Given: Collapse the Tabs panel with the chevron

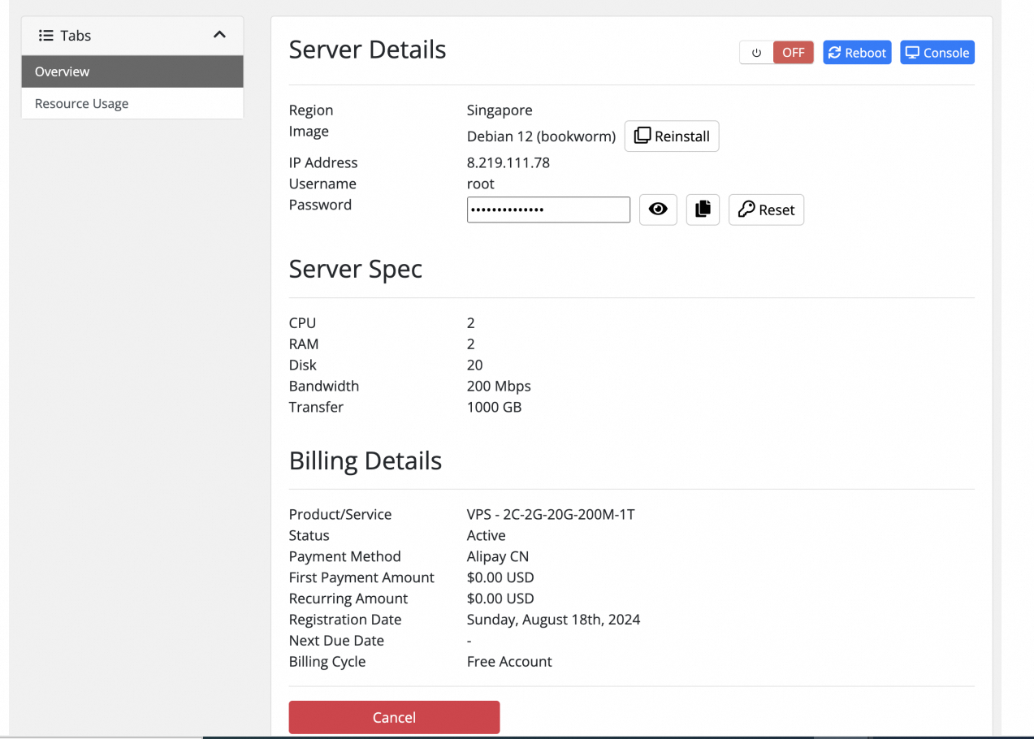Looking at the screenshot, I should coord(219,35).
